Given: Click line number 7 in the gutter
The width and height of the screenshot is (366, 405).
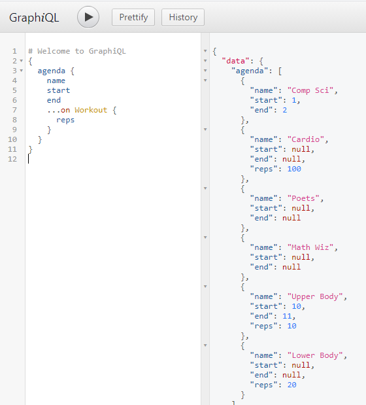Looking at the screenshot, I should pos(14,110).
